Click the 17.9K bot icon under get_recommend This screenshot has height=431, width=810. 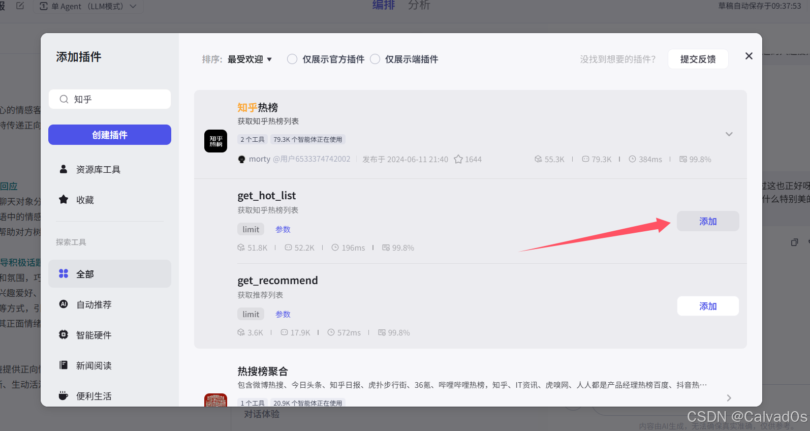tap(284, 332)
